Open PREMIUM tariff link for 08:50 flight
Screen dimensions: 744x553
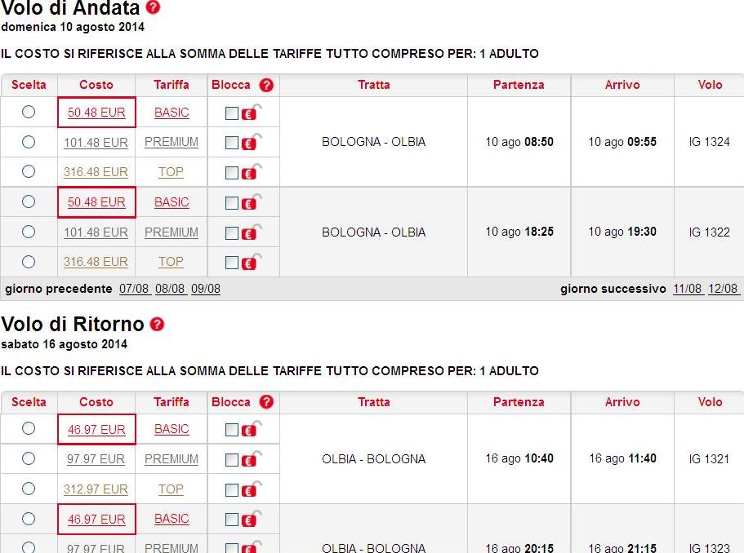[x=172, y=142]
